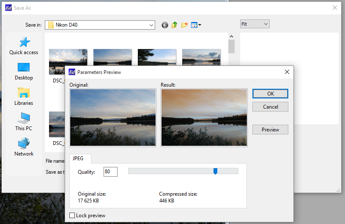This screenshot has height=224, width=345.
Task: Cancel the Parameters Preview dialog
Action: pos(270,107)
